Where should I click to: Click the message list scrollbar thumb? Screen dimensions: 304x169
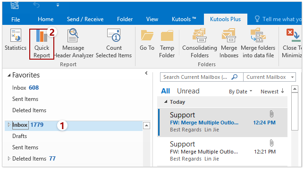pos(295,112)
